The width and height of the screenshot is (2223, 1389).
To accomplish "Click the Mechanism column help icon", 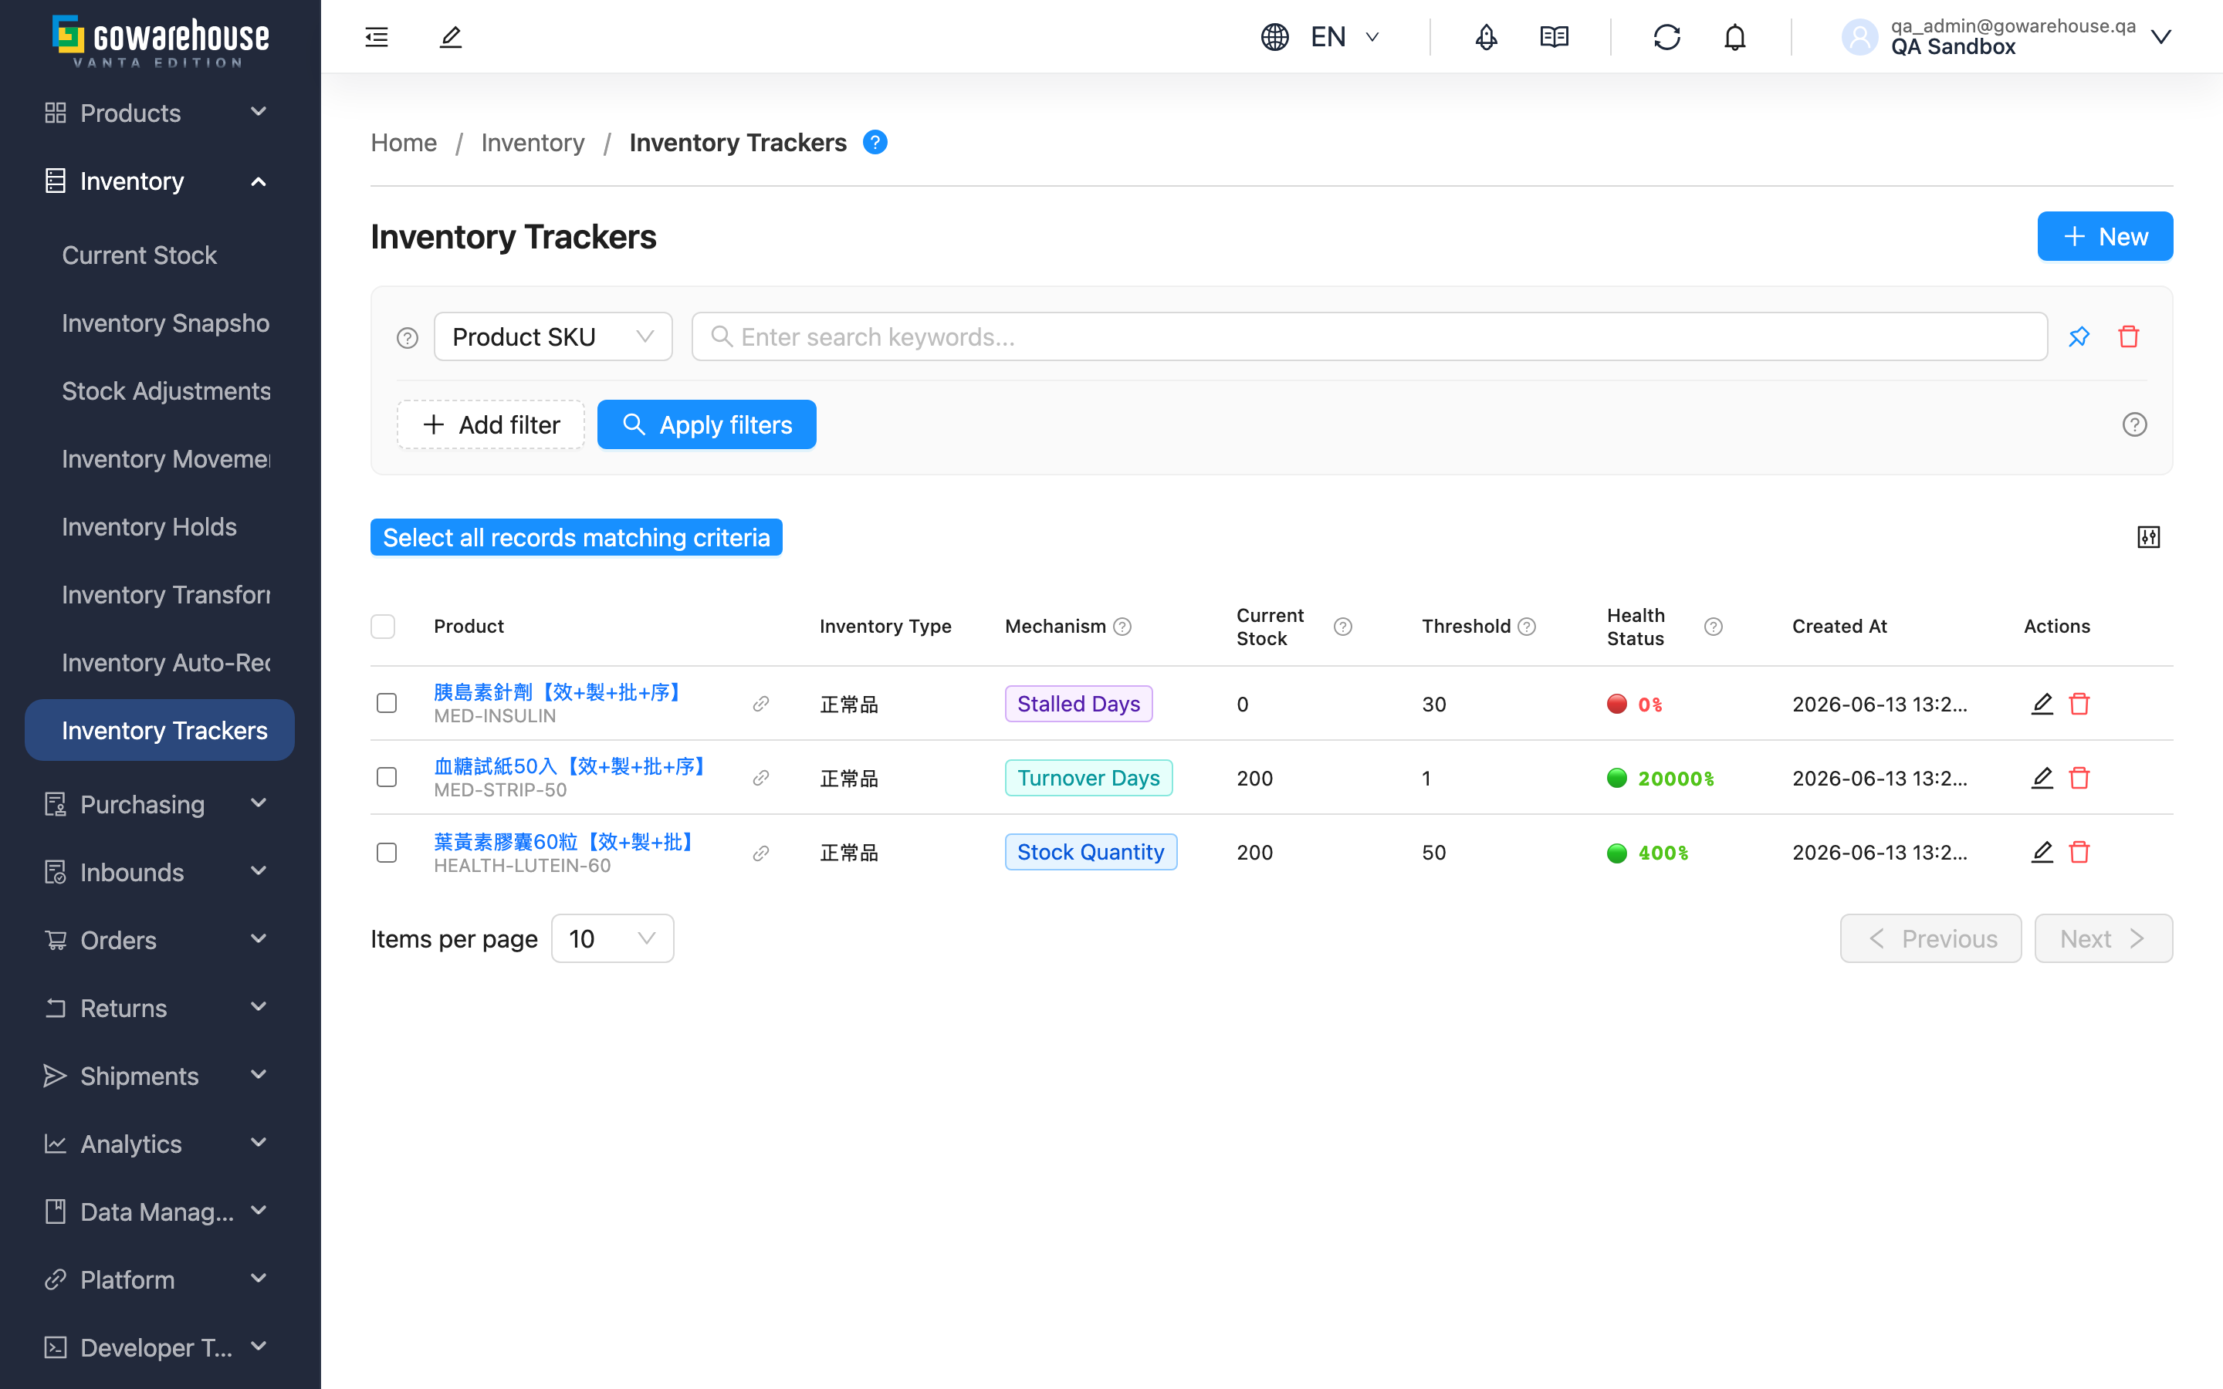I will point(1122,627).
